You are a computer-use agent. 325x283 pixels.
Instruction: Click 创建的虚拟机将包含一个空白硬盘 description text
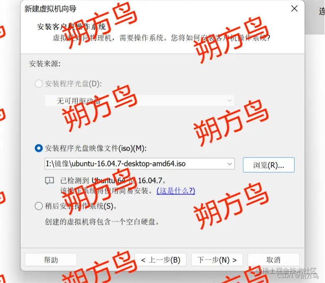click(x=102, y=222)
